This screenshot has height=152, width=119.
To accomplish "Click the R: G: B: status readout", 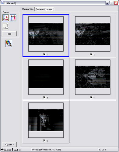I will tap(103, 150).
